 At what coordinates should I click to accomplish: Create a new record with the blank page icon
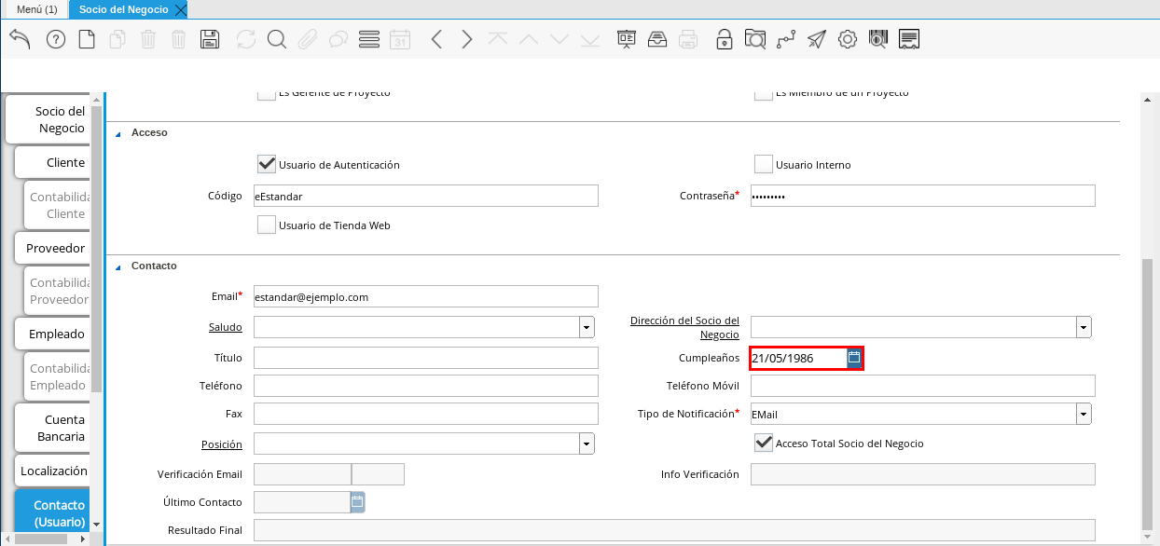(87, 39)
